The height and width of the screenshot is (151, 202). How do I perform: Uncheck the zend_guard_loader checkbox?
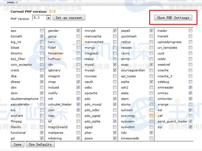click(x=190, y=121)
